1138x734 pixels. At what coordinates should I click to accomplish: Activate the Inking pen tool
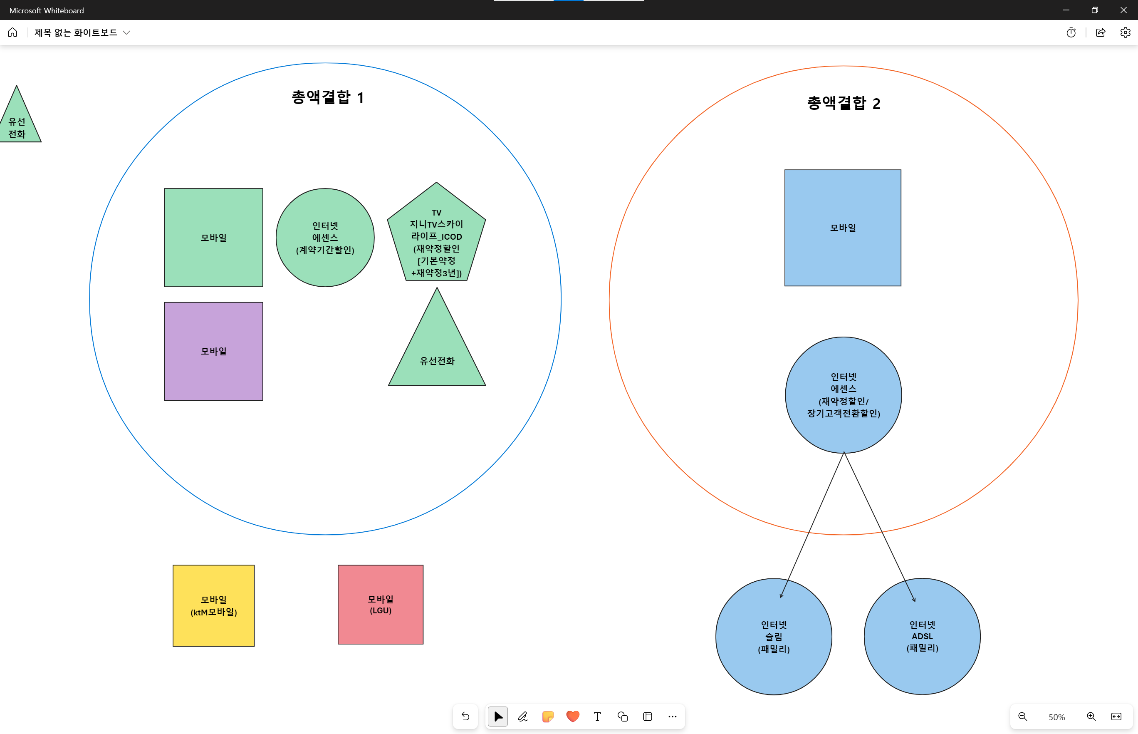tap(522, 717)
